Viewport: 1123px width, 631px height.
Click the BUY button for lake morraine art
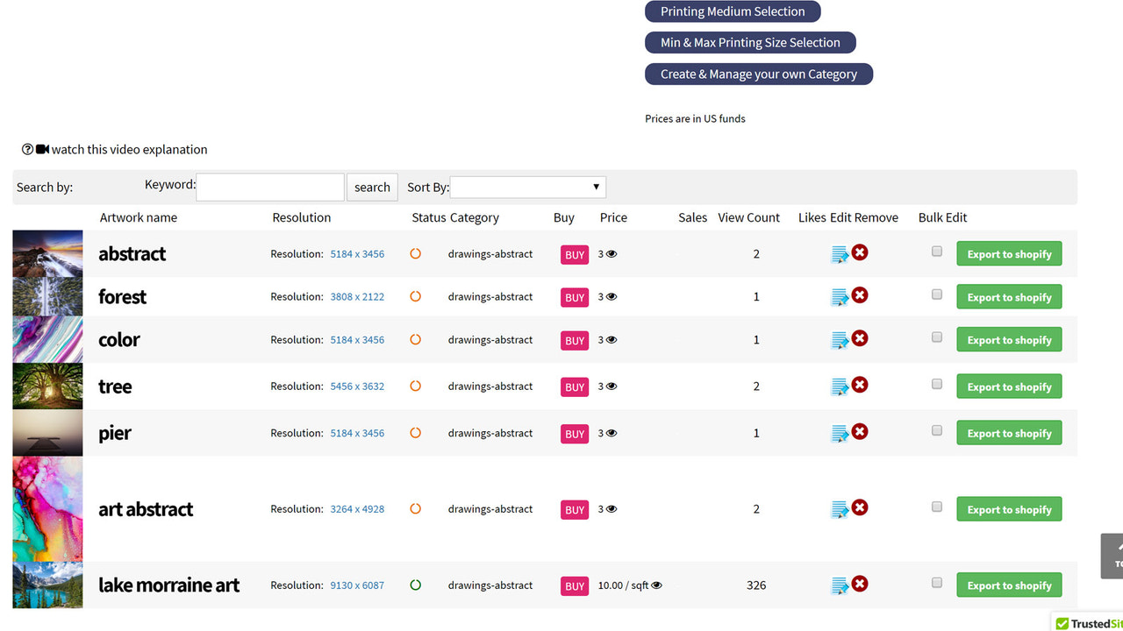pos(575,586)
